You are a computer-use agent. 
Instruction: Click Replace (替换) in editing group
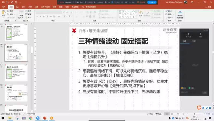point(169,14)
